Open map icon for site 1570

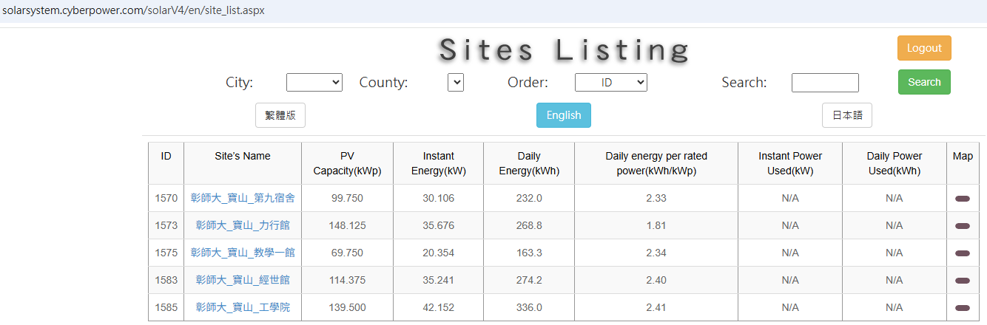coord(962,199)
